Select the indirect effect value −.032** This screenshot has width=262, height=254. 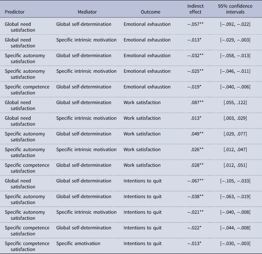click(195, 55)
